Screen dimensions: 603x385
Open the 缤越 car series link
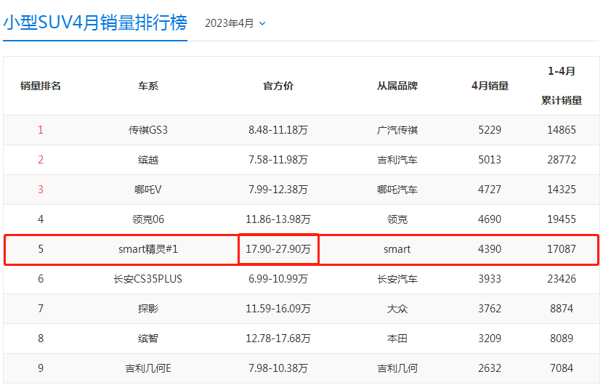148,160
